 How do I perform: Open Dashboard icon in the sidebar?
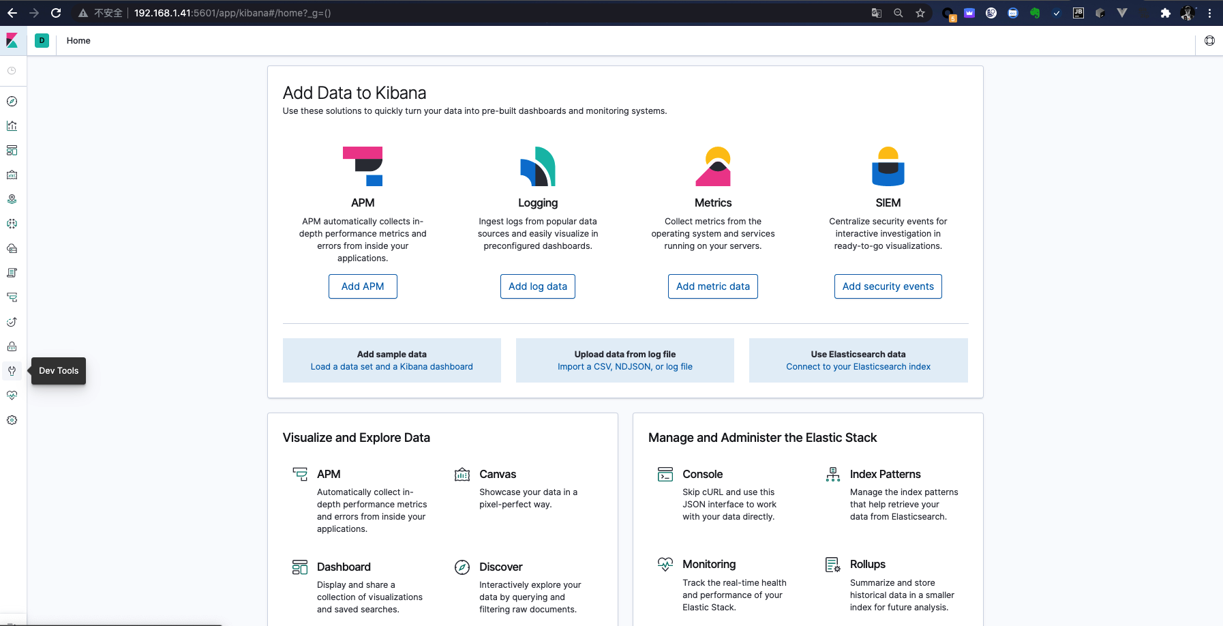pyautogui.click(x=12, y=151)
